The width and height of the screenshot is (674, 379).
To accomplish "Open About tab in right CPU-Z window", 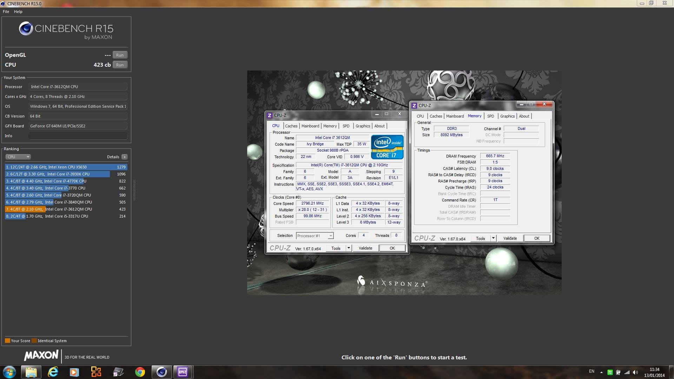I will [524, 116].
